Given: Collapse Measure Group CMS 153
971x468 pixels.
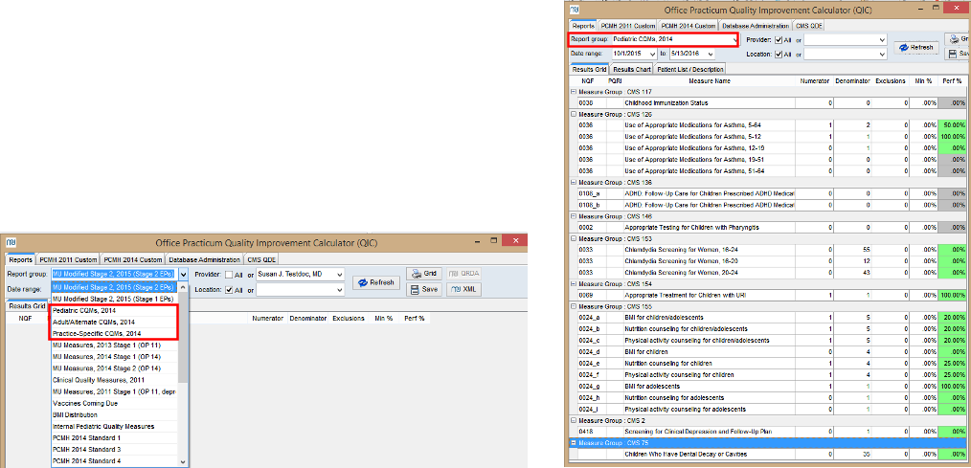Looking at the screenshot, I should coord(574,239).
